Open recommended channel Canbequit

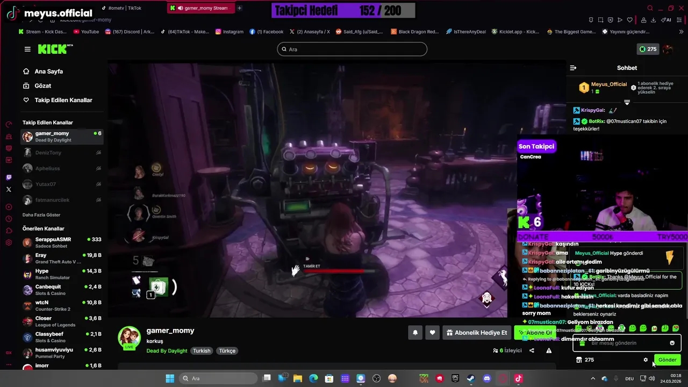[62, 290]
